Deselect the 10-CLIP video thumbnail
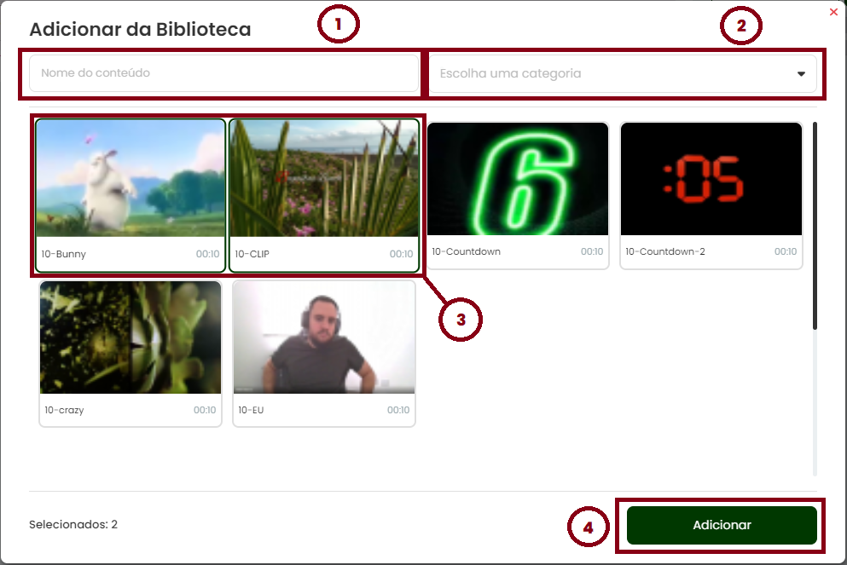 click(x=324, y=178)
